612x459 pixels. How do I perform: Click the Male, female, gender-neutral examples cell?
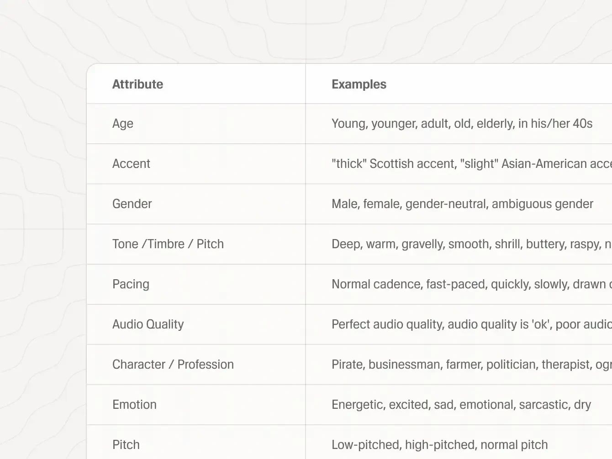point(462,204)
